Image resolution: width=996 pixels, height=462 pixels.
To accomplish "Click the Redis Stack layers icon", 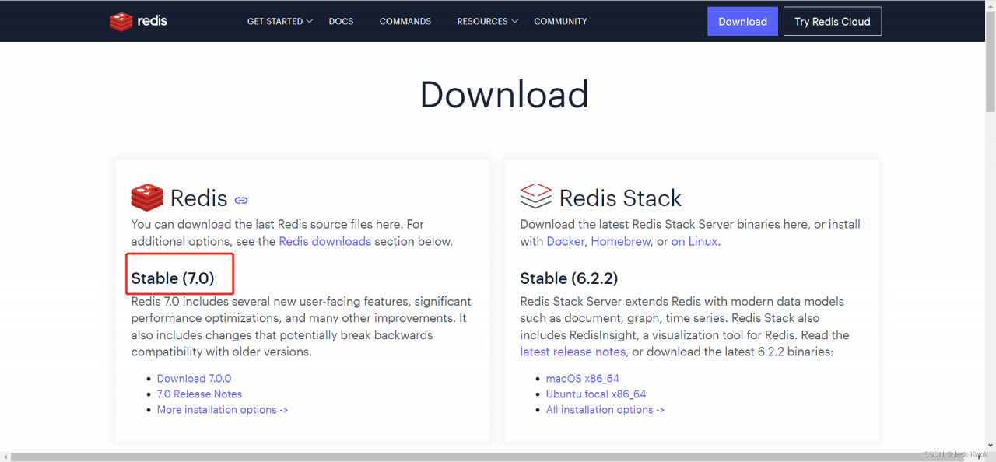I will (x=535, y=196).
